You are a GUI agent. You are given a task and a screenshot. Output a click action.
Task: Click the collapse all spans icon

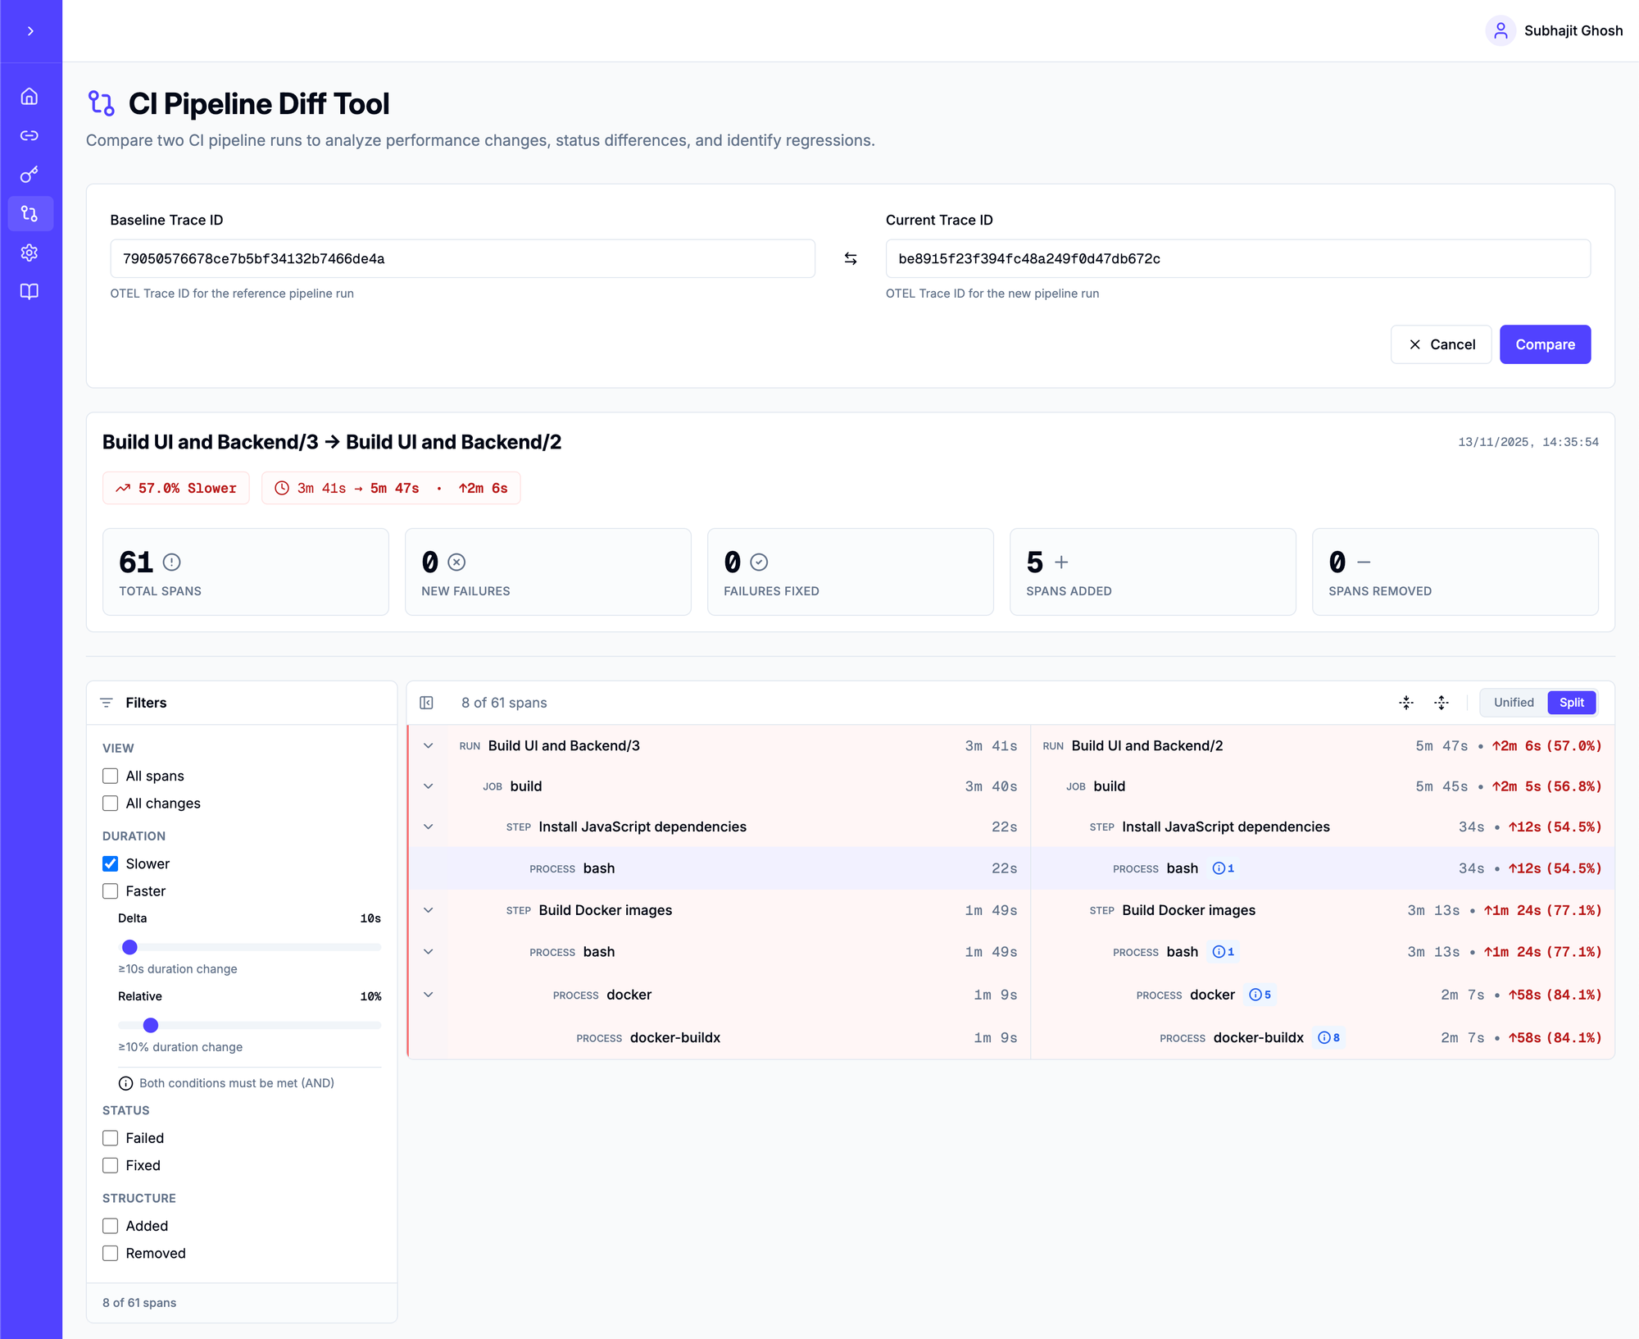click(1406, 703)
